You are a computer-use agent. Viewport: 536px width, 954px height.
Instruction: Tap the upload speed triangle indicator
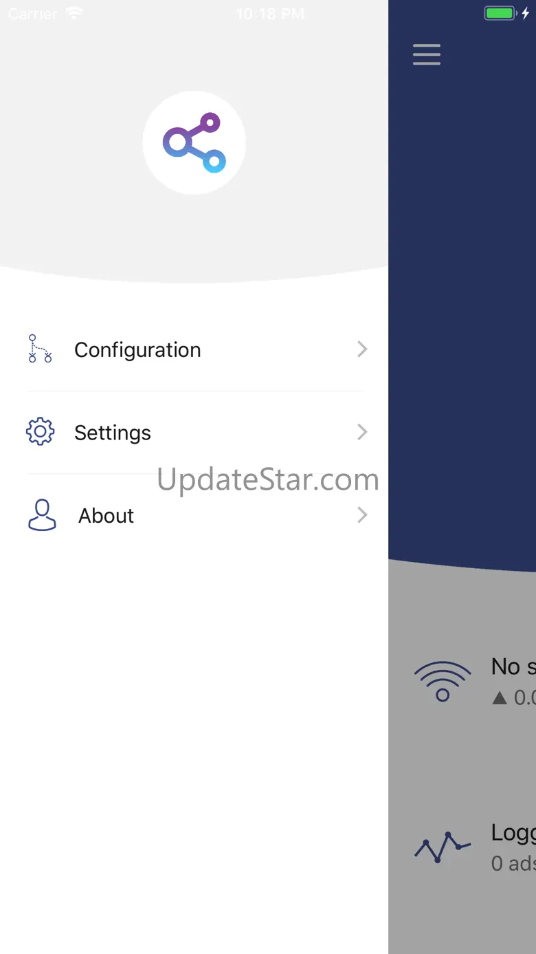[500, 698]
